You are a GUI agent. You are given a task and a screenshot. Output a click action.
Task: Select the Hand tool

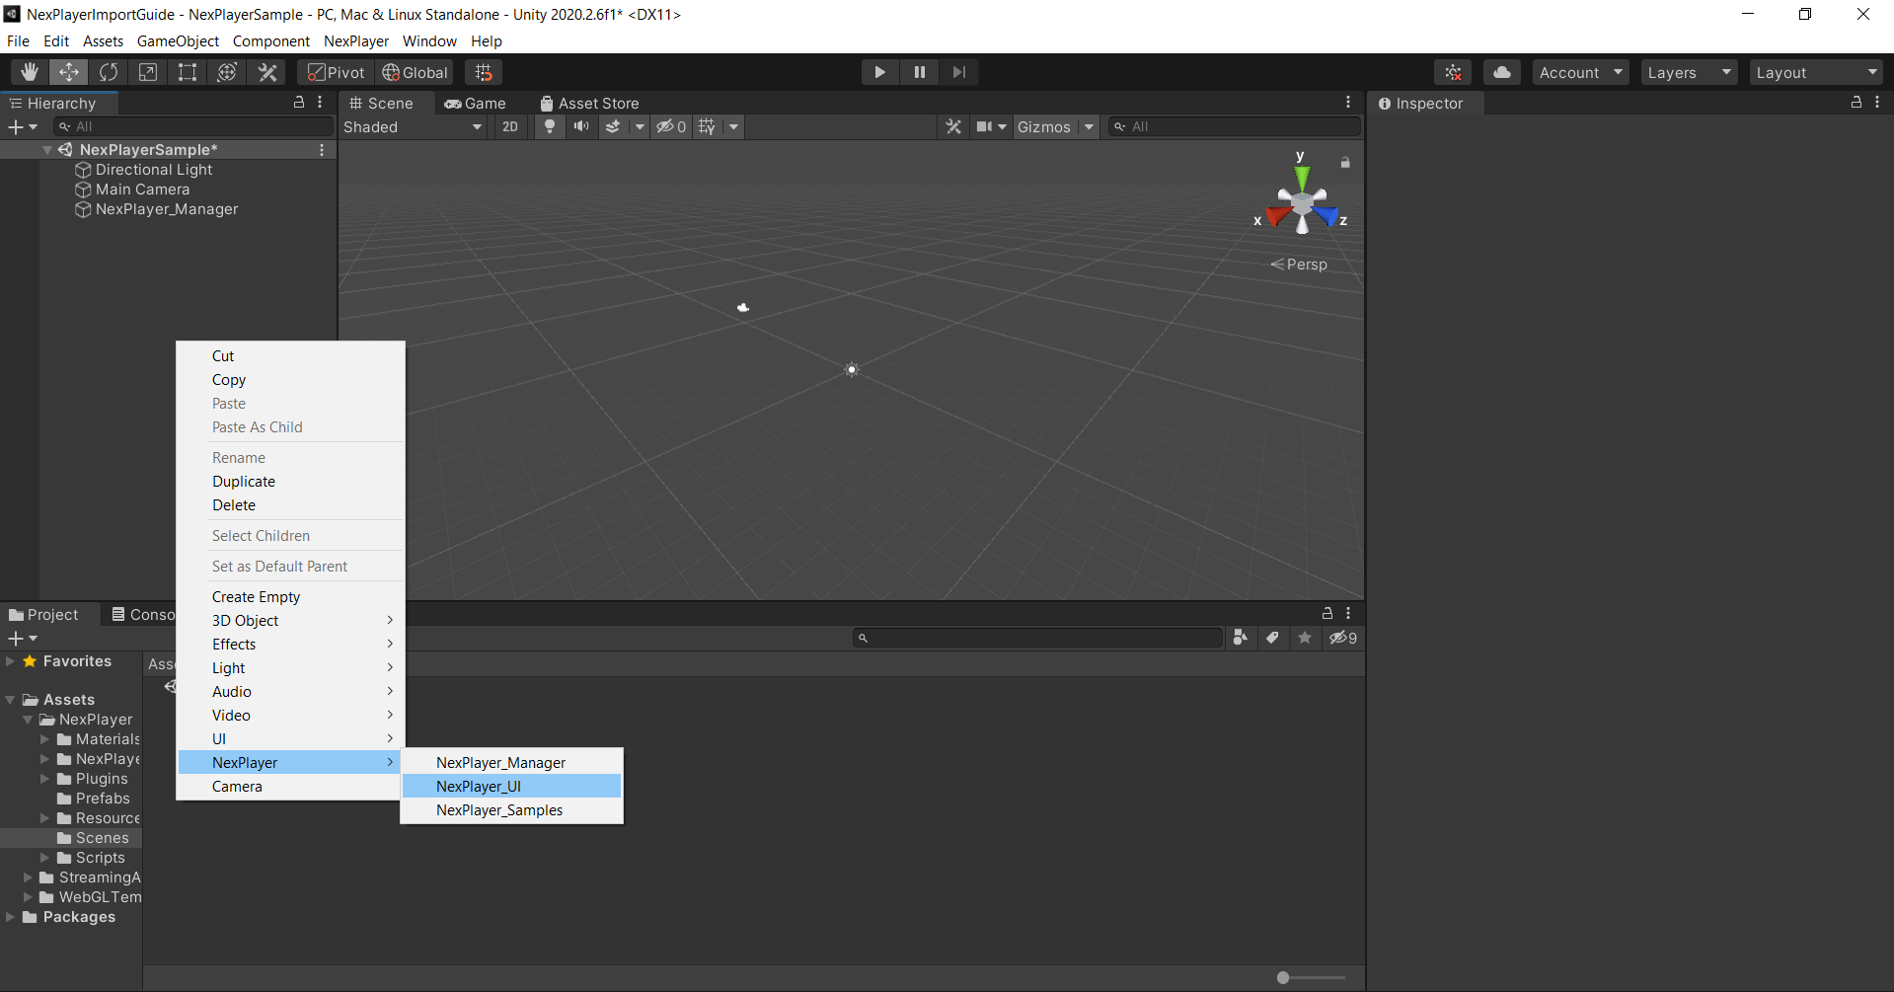[x=30, y=72]
